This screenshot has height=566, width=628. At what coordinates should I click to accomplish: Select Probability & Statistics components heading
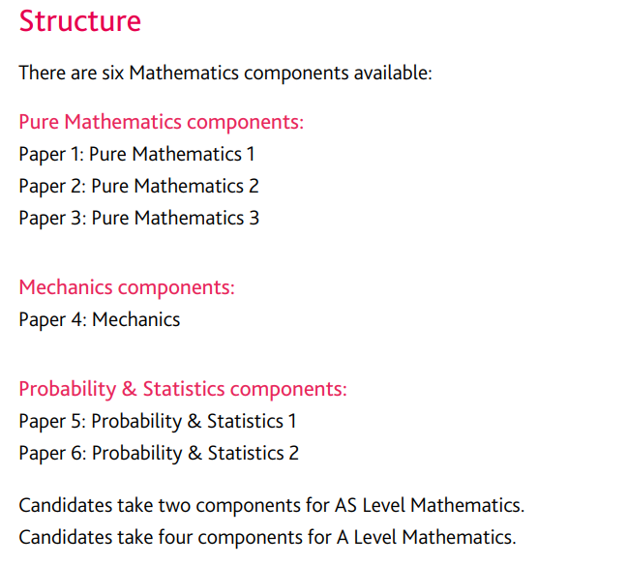(183, 389)
